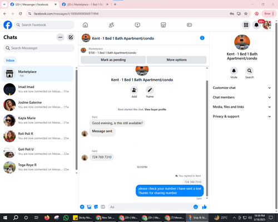Open conversation information icon
This screenshot has height=222, width=278.
(202, 38)
